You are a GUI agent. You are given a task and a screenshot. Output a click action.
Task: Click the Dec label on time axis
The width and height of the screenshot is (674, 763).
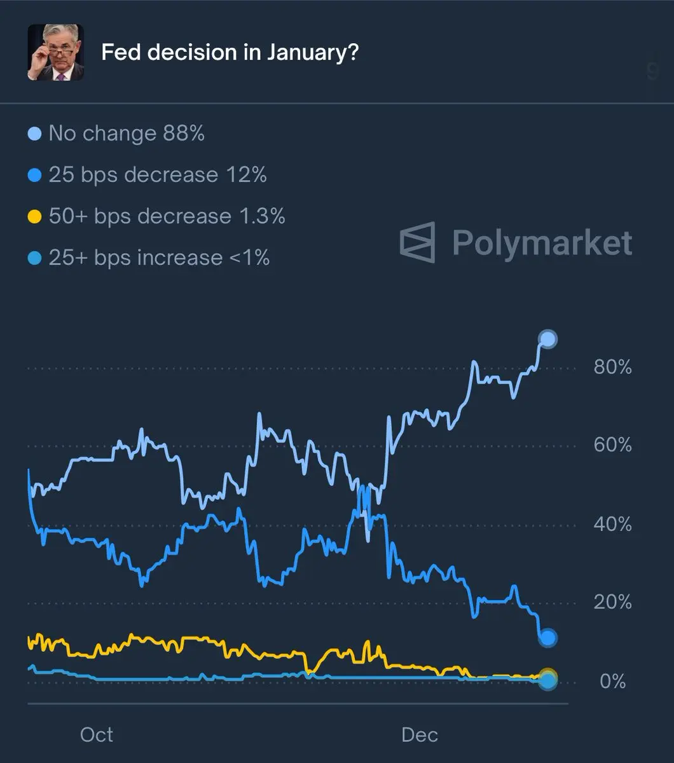coord(420,735)
